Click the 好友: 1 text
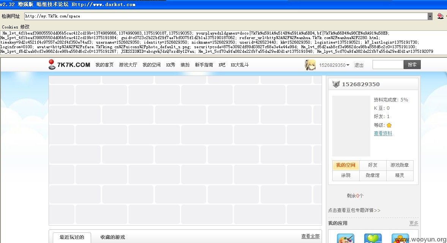The width and height of the screenshot is (447, 243). (x=382, y=117)
